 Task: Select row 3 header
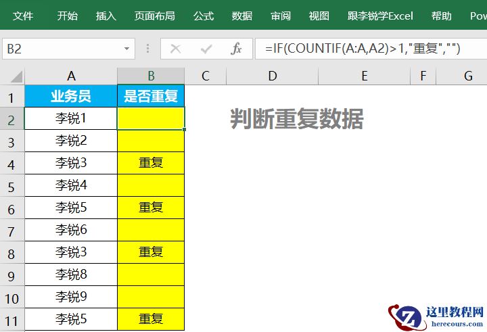point(11,141)
